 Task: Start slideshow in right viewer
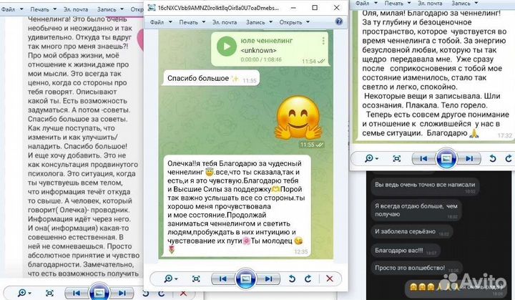pos(446,158)
